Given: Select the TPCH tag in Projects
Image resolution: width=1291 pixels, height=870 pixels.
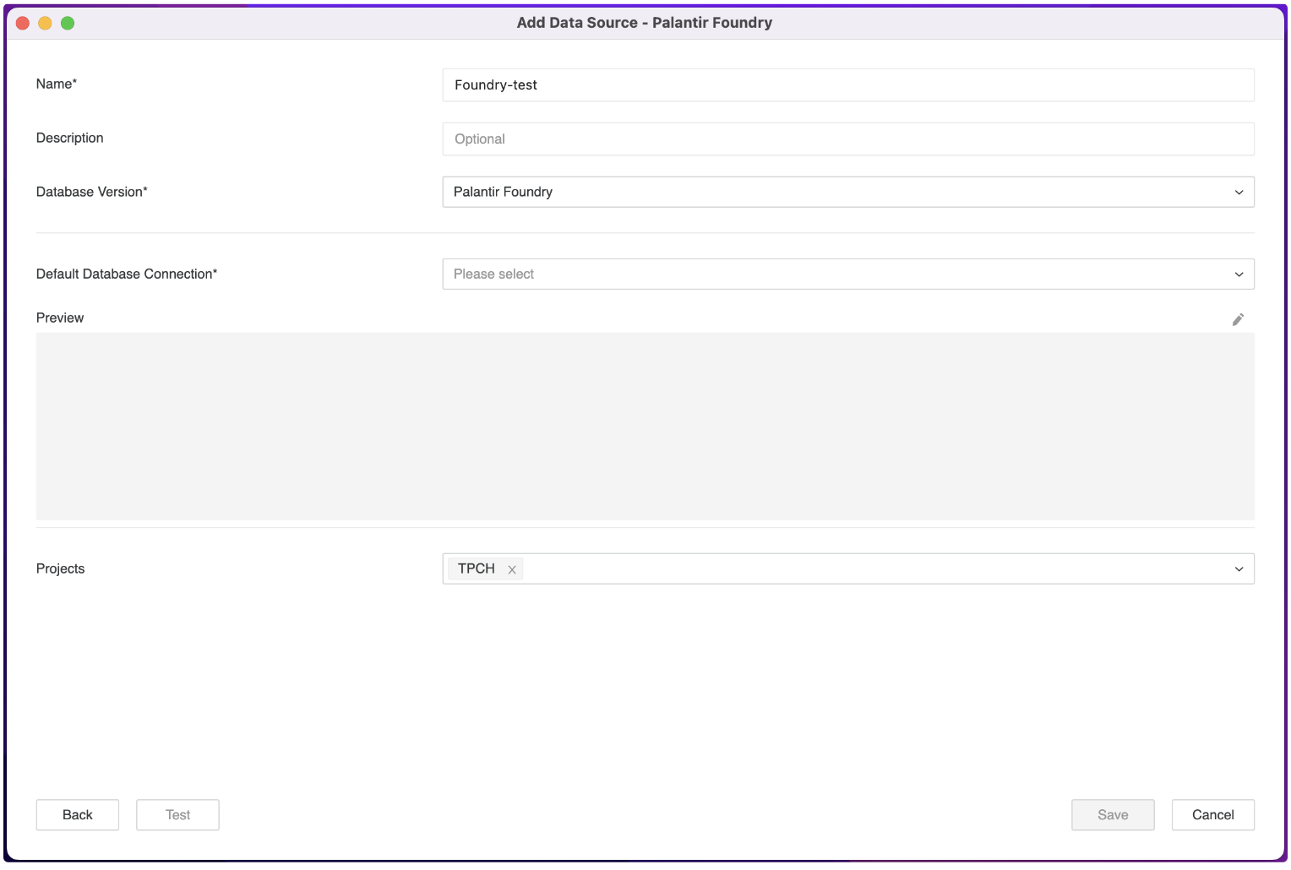Looking at the screenshot, I should pyautogui.click(x=477, y=568).
